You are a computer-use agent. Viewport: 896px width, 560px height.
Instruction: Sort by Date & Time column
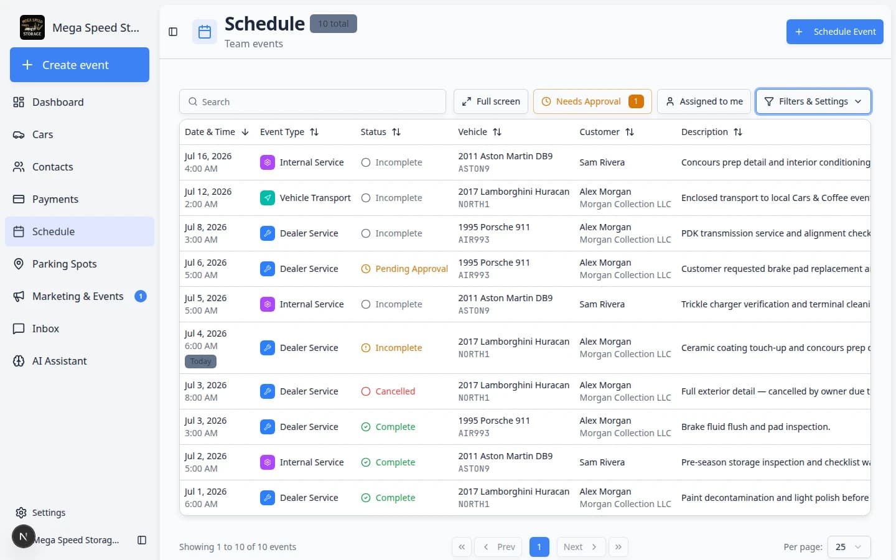tap(217, 132)
